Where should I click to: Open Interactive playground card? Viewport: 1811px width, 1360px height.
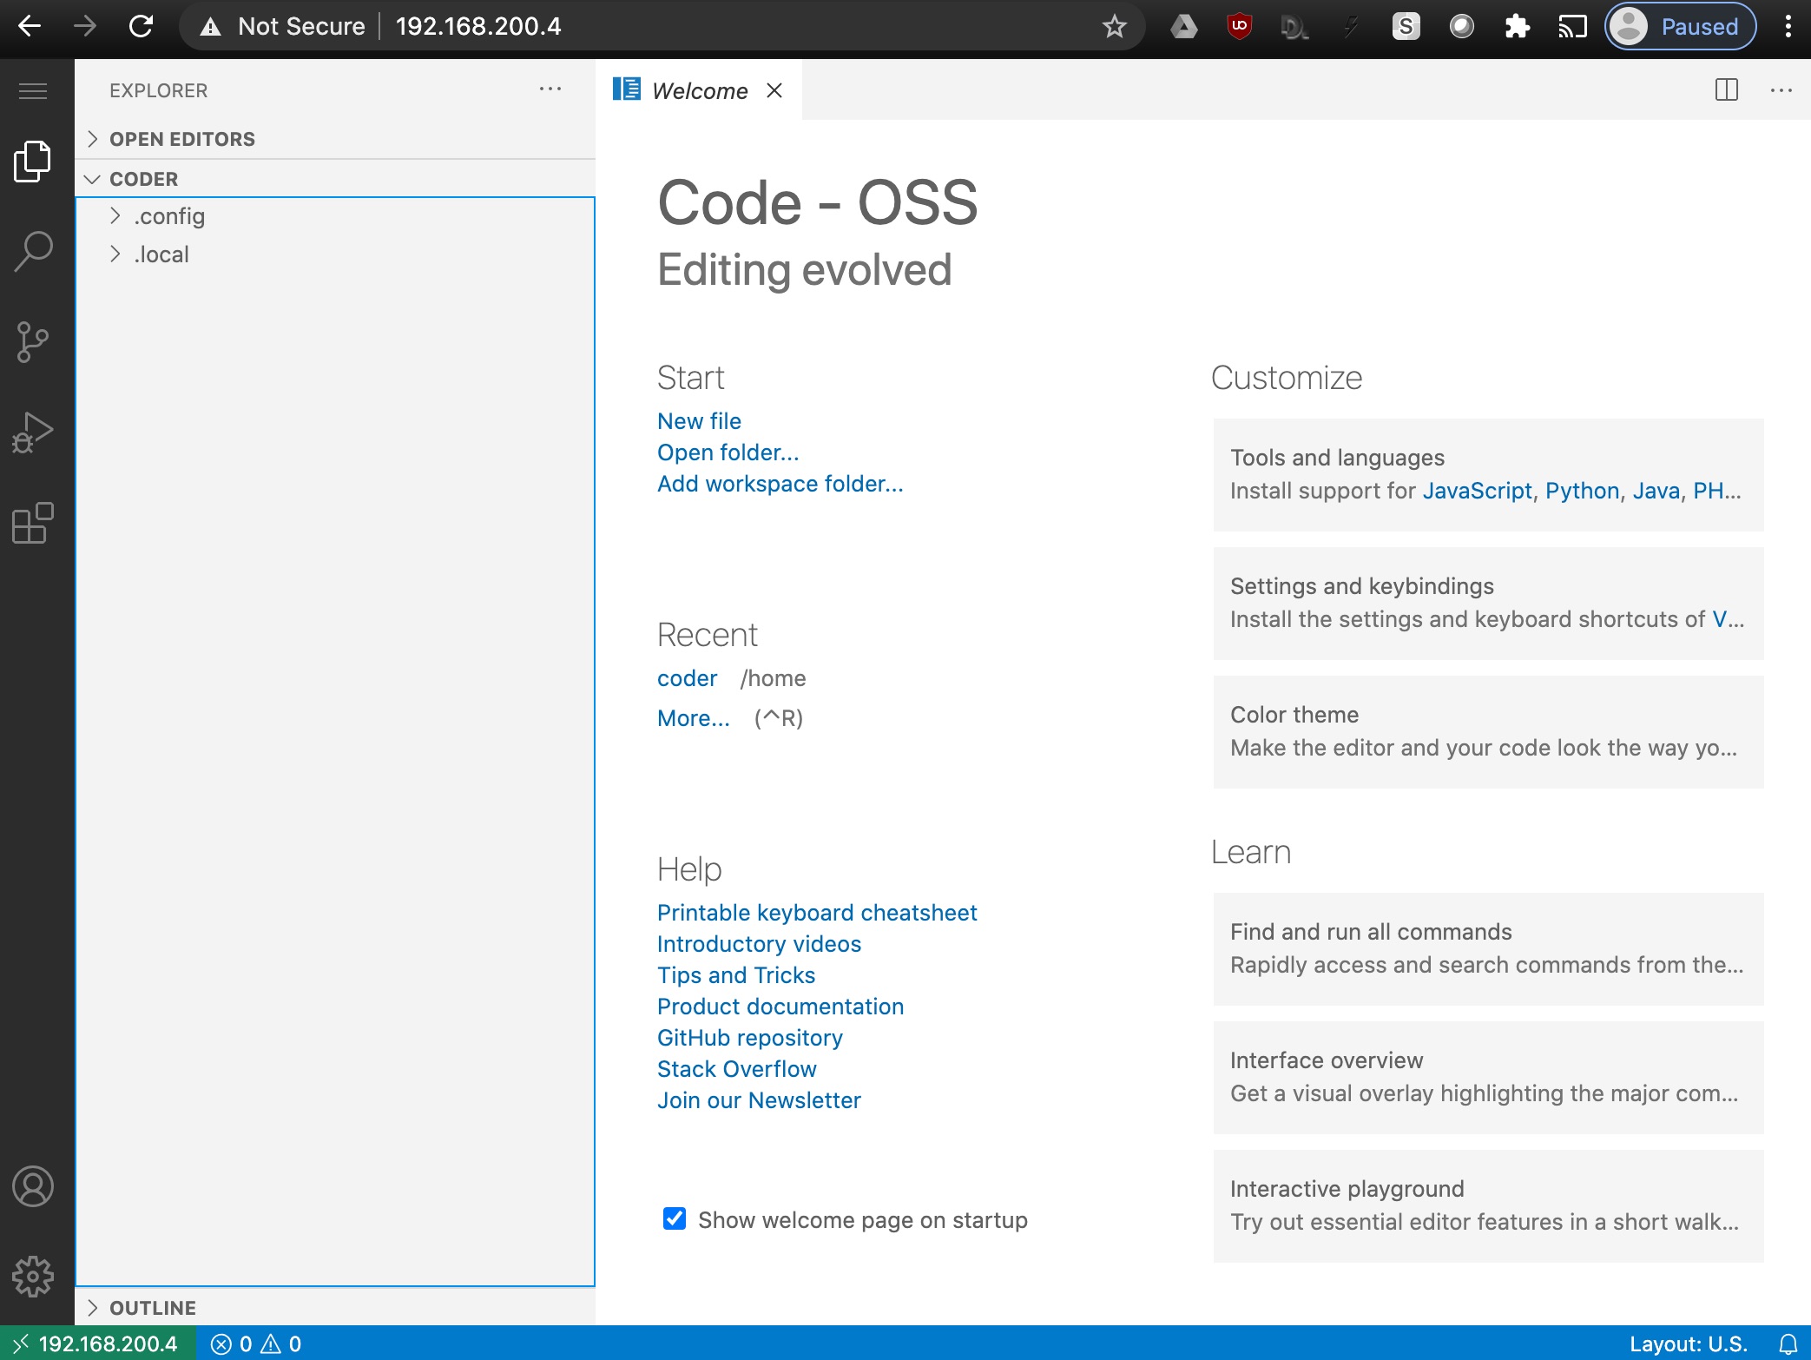(1488, 1205)
